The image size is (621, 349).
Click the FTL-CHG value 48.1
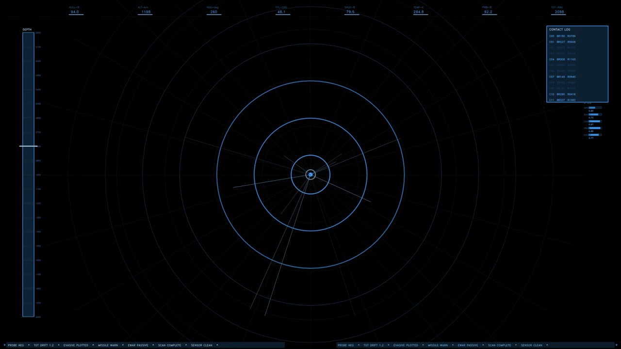281,12
